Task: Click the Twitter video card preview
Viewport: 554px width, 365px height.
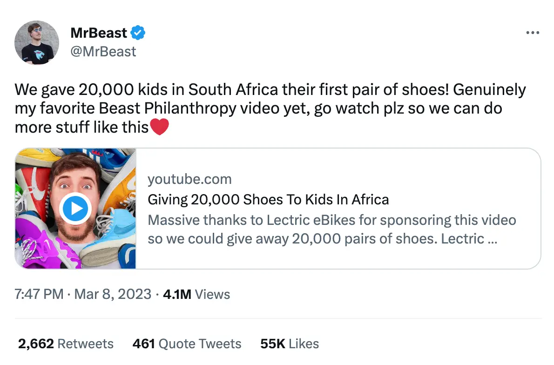Action: click(x=277, y=208)
